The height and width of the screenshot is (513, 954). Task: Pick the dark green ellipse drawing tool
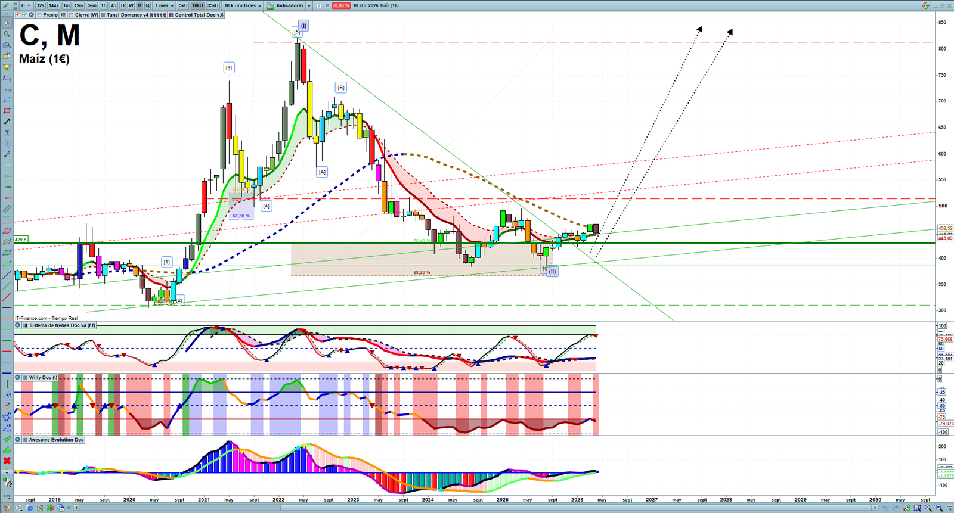click(x=7, y=253)
